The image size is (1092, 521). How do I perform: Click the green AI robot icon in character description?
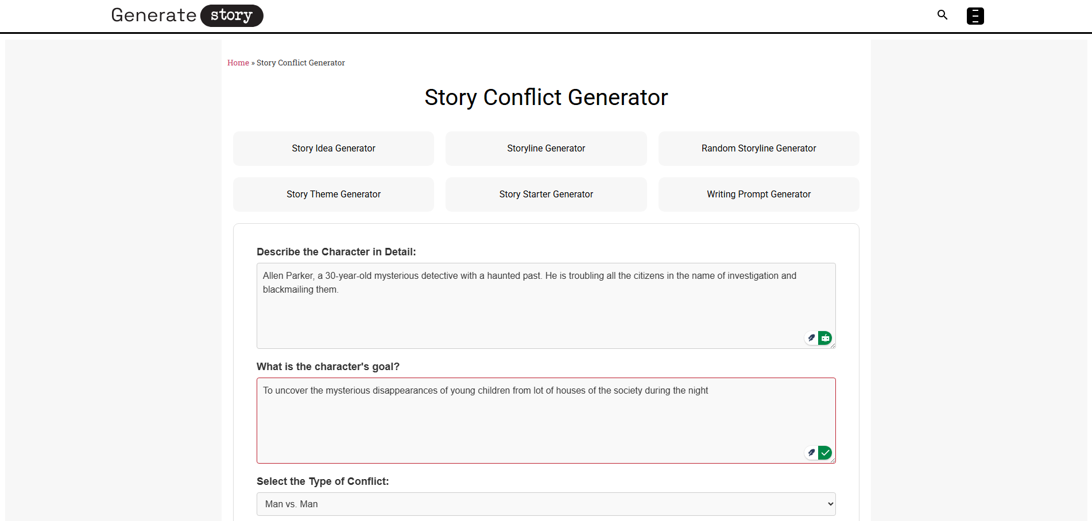pyautogui.click(x=824, y=338)
